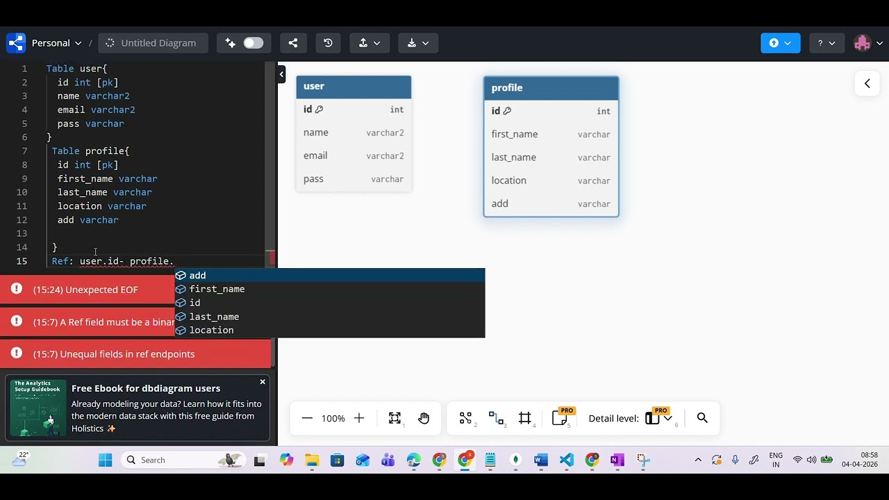Select the relationship connector tool
Screen dimensions: 889x500
496,418
